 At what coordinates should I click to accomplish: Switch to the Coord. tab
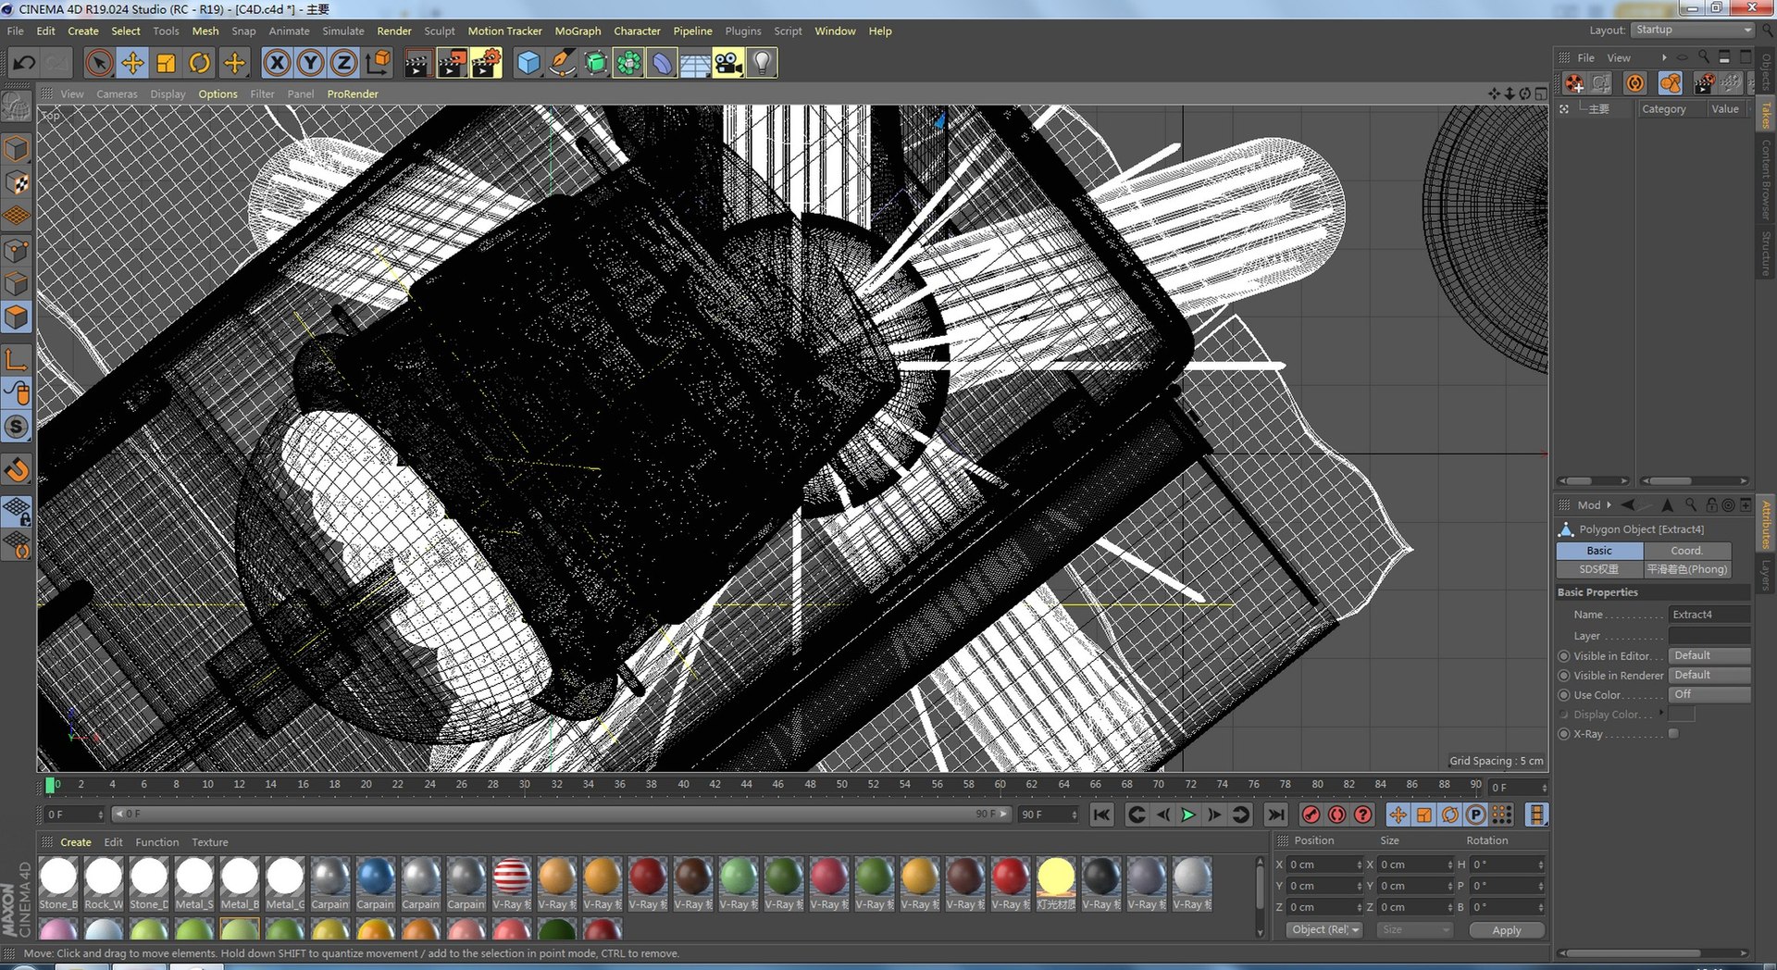pyautogui.click(x=1686, y=550)
